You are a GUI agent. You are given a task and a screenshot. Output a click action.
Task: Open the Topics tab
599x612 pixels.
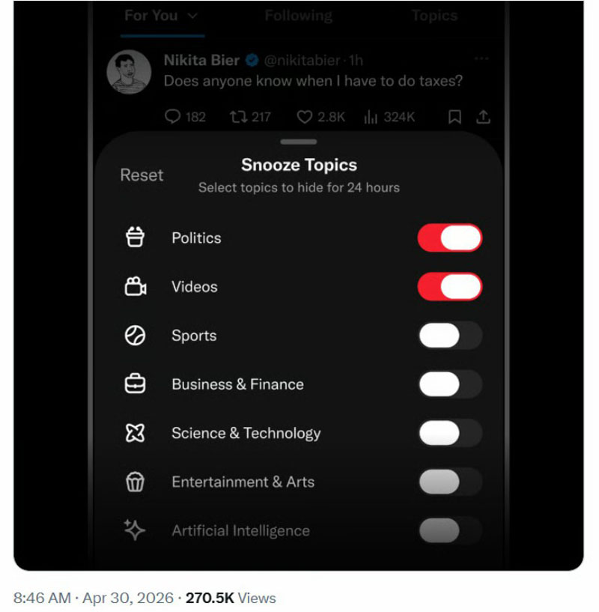coord(434,16)
